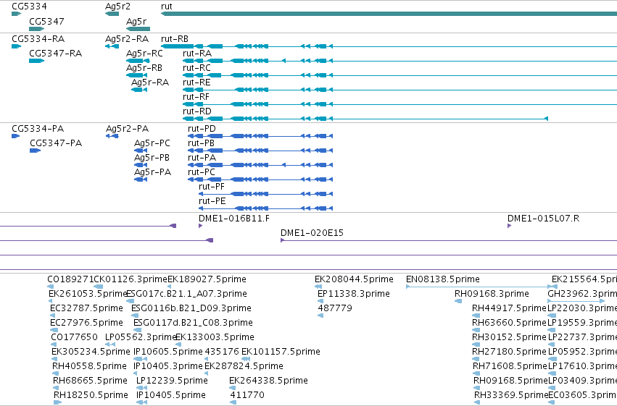
Task: Select the rut-PE protein label
Action: coord(212,201)
